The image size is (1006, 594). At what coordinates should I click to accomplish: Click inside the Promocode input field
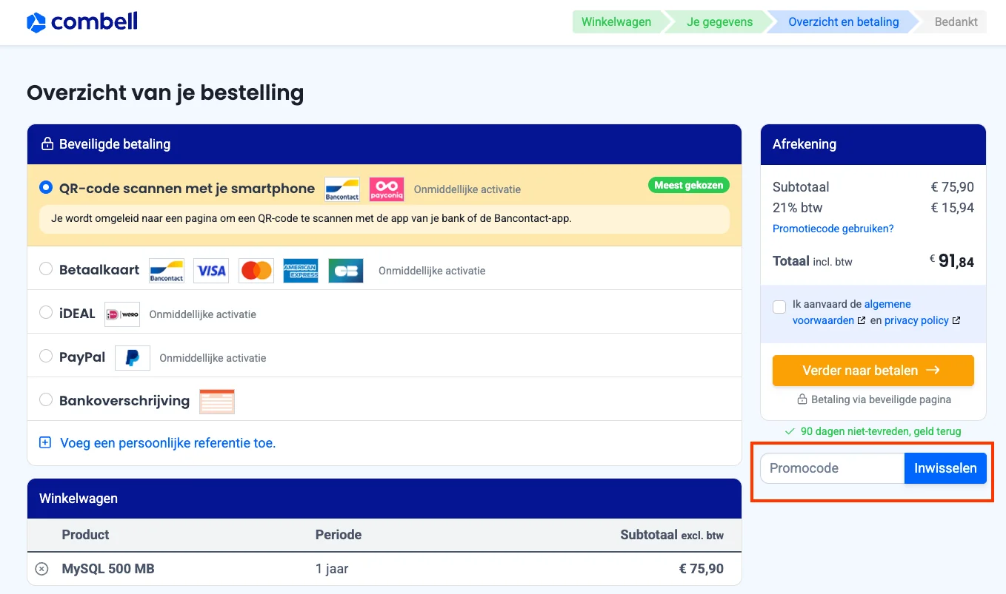coord(830,468)
